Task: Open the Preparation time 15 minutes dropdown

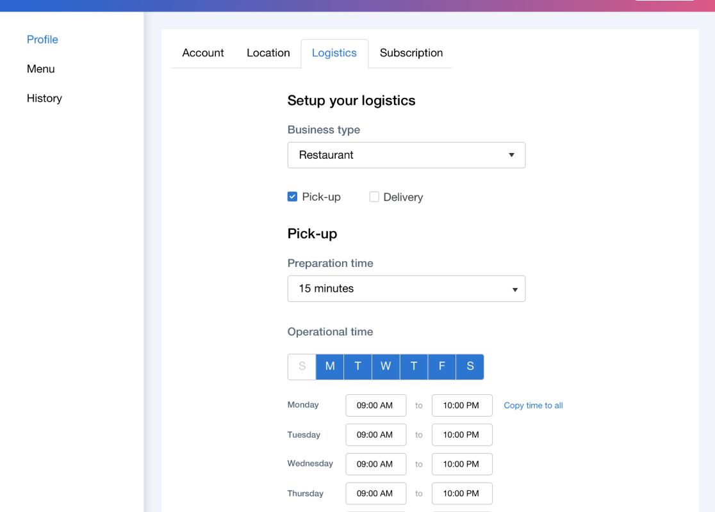Action: coord(406,289)
